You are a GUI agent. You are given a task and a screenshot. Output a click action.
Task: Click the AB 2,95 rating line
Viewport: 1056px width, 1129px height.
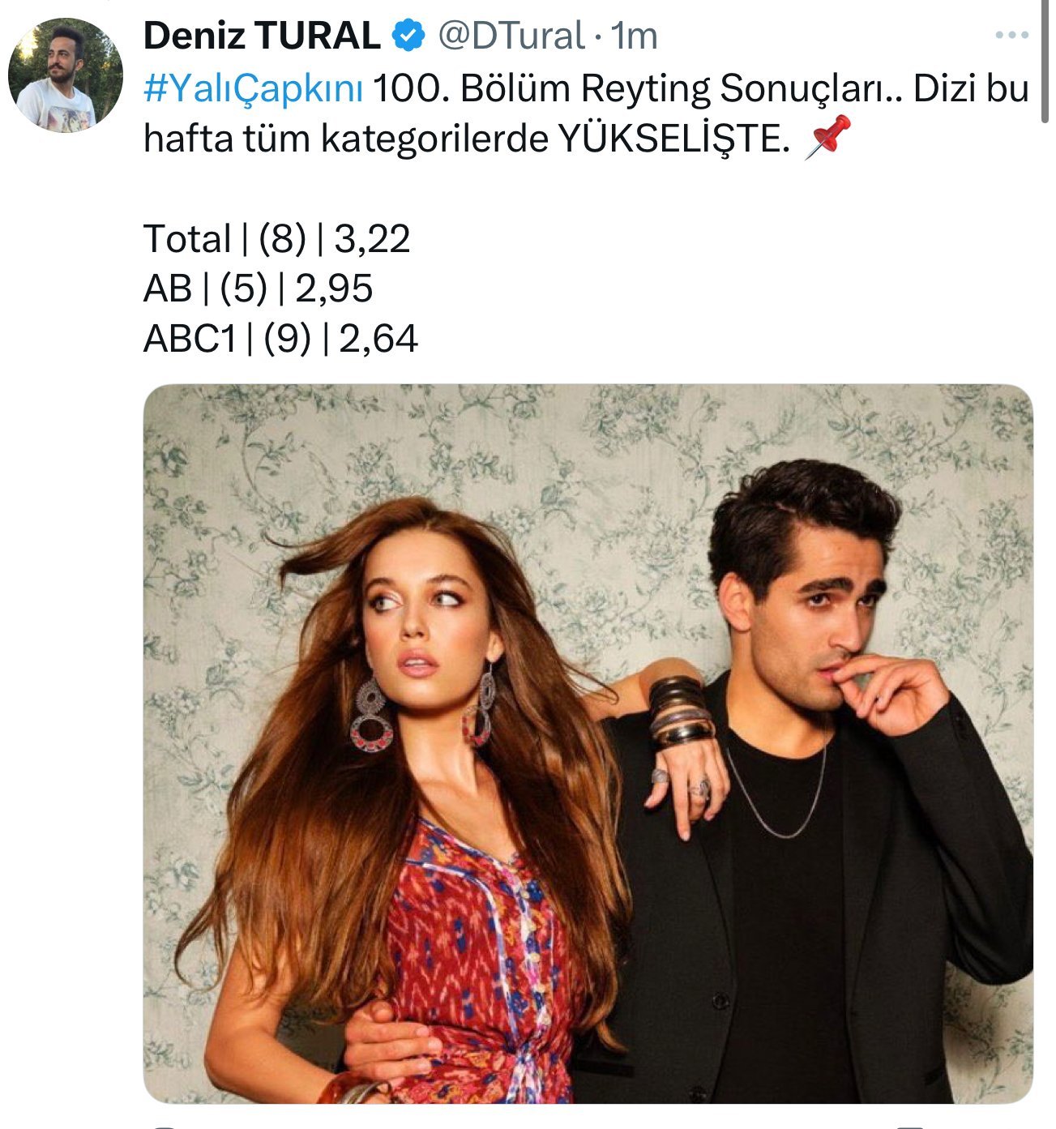(258, 289)
